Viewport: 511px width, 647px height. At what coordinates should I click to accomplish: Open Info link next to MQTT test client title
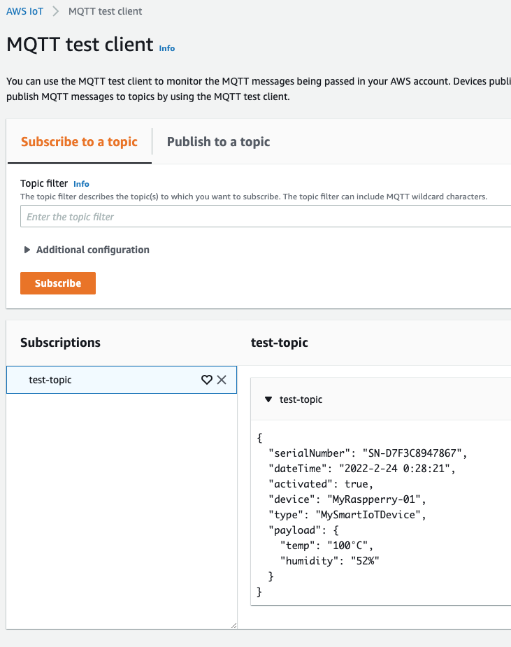pyautogui.click(x=167, y=48)
